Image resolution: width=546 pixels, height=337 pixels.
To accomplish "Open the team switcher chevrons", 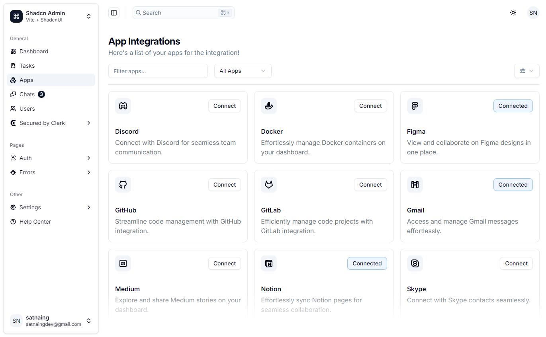I will point(89,16).
